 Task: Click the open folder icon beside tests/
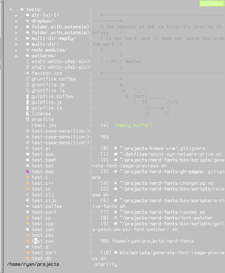22,9
